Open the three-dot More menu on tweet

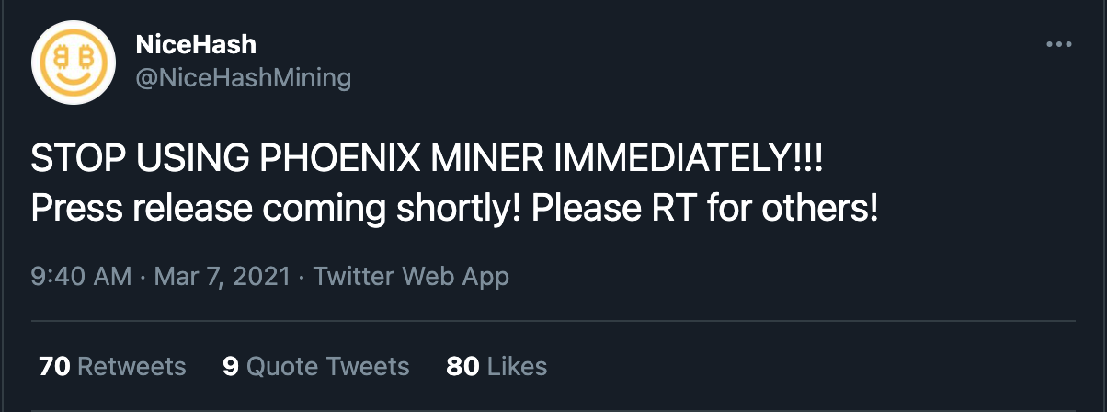point(1059,44)
